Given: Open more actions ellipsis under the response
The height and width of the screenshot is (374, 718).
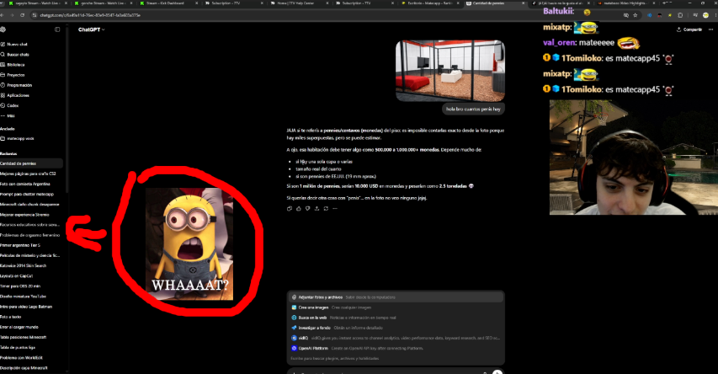Looking at the screenshot, I should pyautogui.click(x=335, y=209).
